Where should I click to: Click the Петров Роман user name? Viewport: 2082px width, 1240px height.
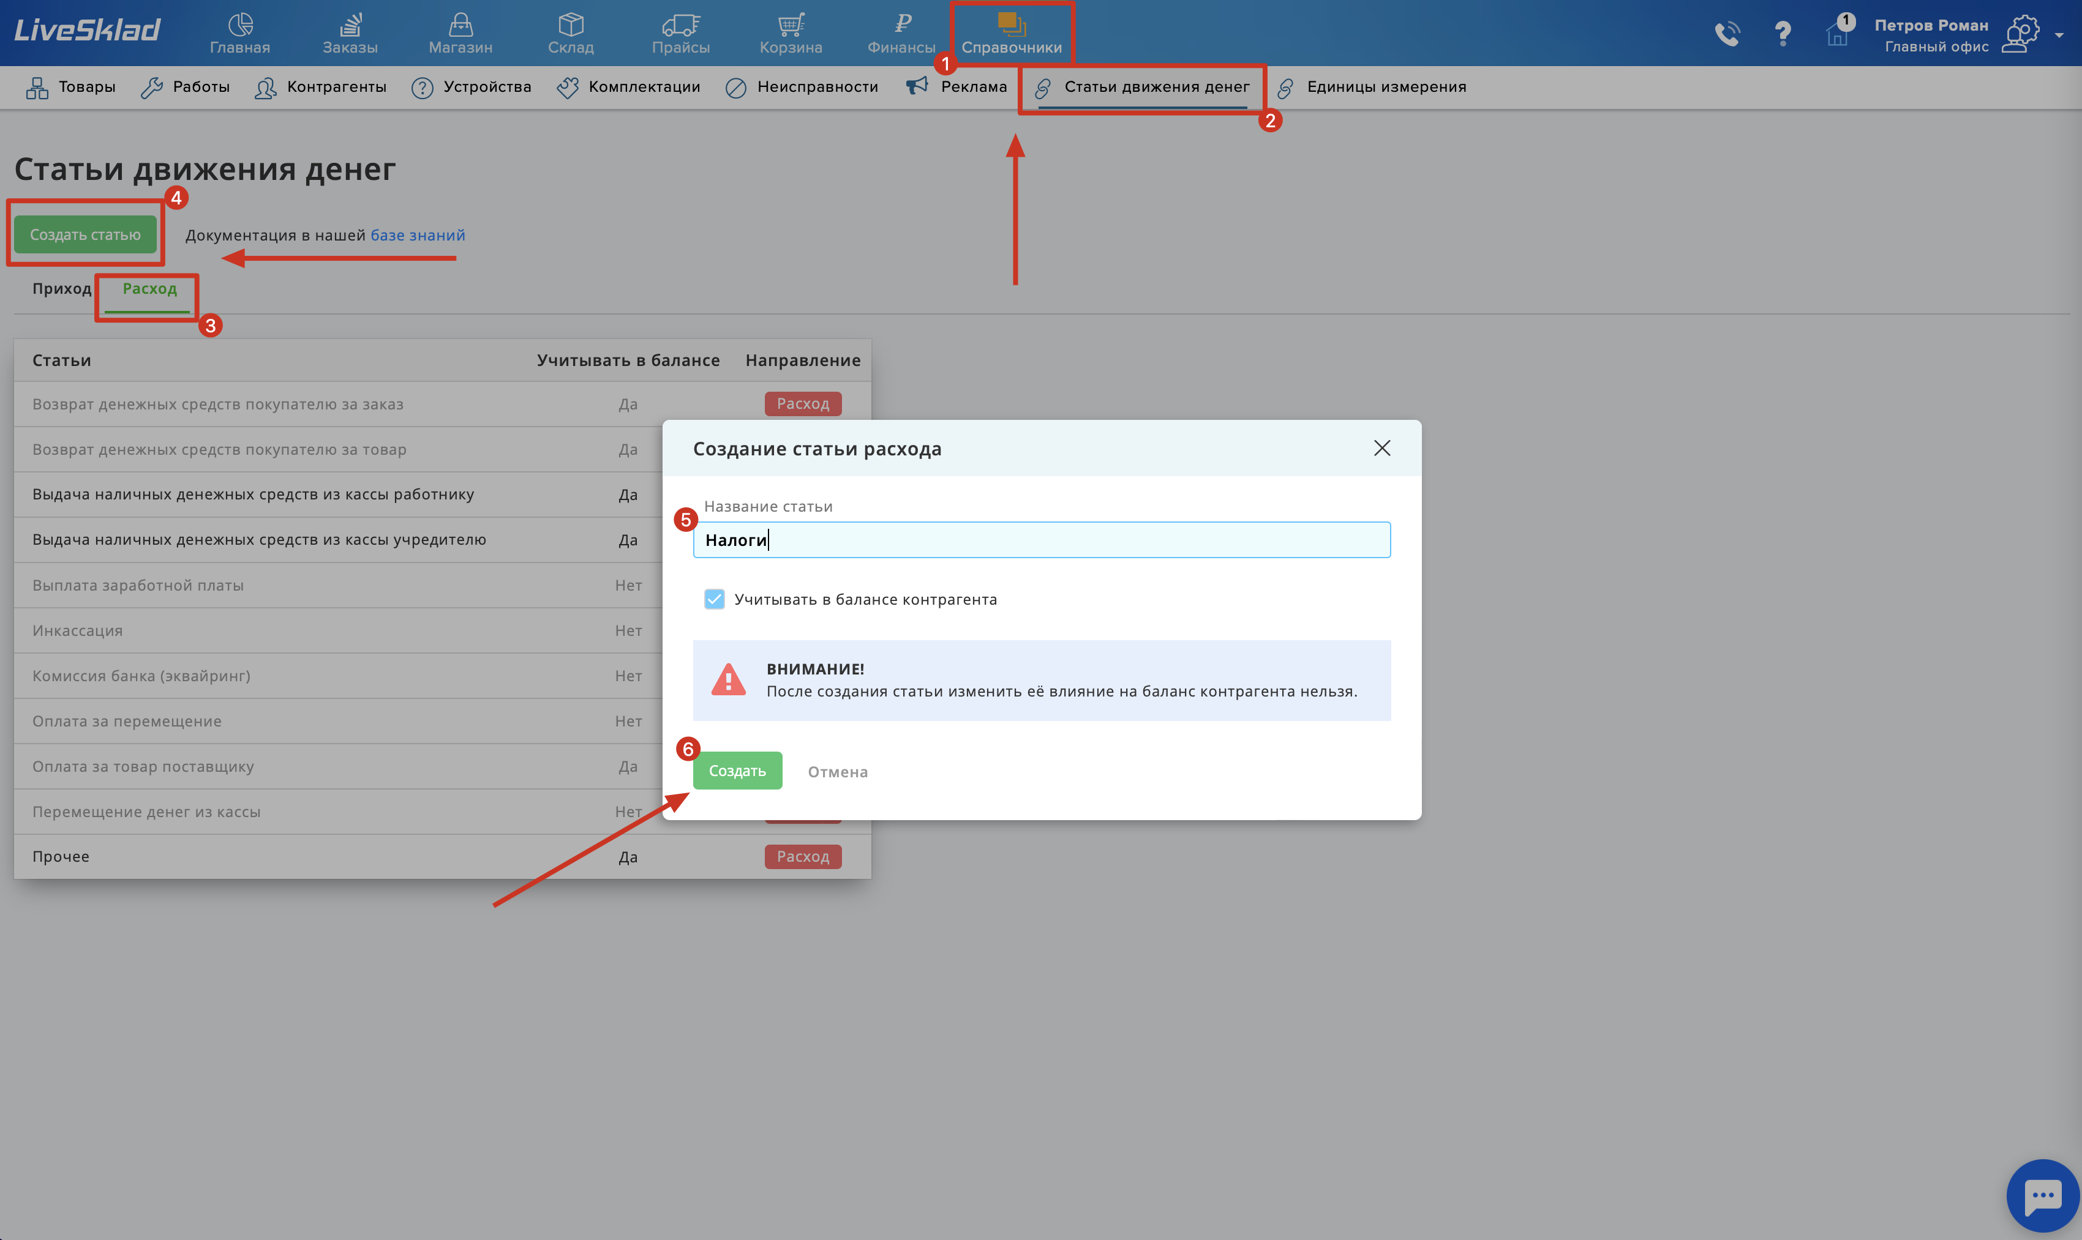tap(1931, 25)
